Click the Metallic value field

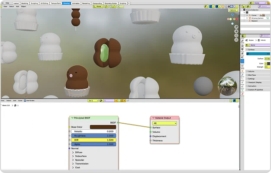(94, 131)
